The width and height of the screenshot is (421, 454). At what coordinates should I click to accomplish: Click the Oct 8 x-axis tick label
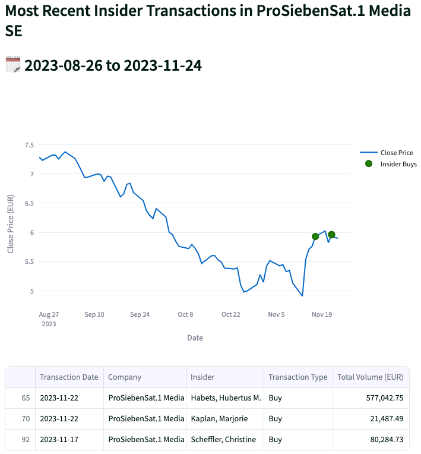tap(185, 314)
